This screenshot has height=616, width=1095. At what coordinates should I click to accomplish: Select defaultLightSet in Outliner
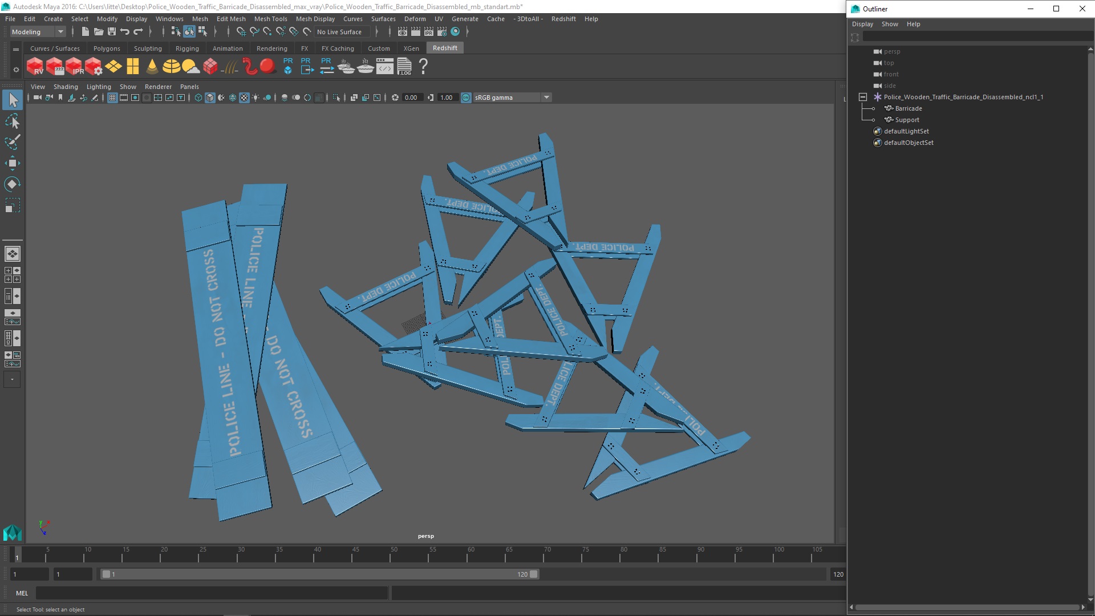click(x=906, y=131)
